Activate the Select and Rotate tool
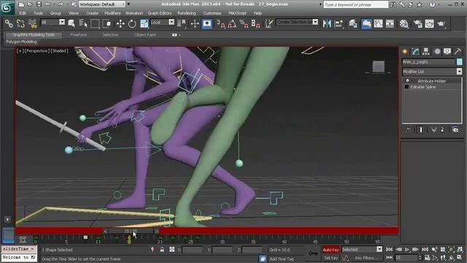 click(132, 23)
